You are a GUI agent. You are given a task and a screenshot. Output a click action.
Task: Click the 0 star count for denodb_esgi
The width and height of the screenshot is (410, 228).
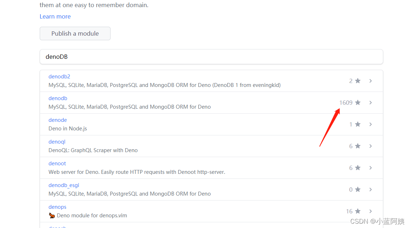pyautogui.click(x=351, y=190)
